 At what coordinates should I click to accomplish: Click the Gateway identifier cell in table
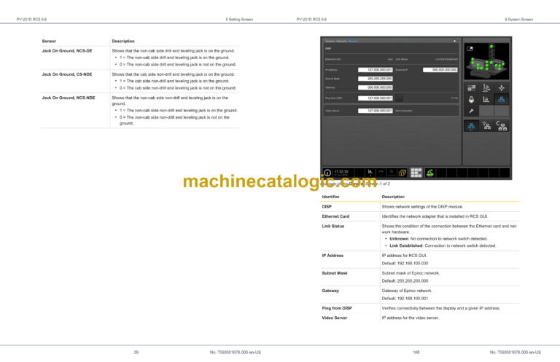click(330, 291)
